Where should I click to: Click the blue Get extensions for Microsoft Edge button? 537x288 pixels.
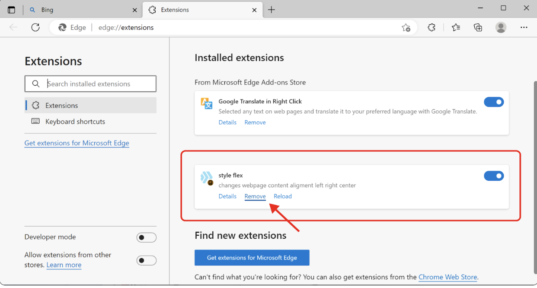252,258
